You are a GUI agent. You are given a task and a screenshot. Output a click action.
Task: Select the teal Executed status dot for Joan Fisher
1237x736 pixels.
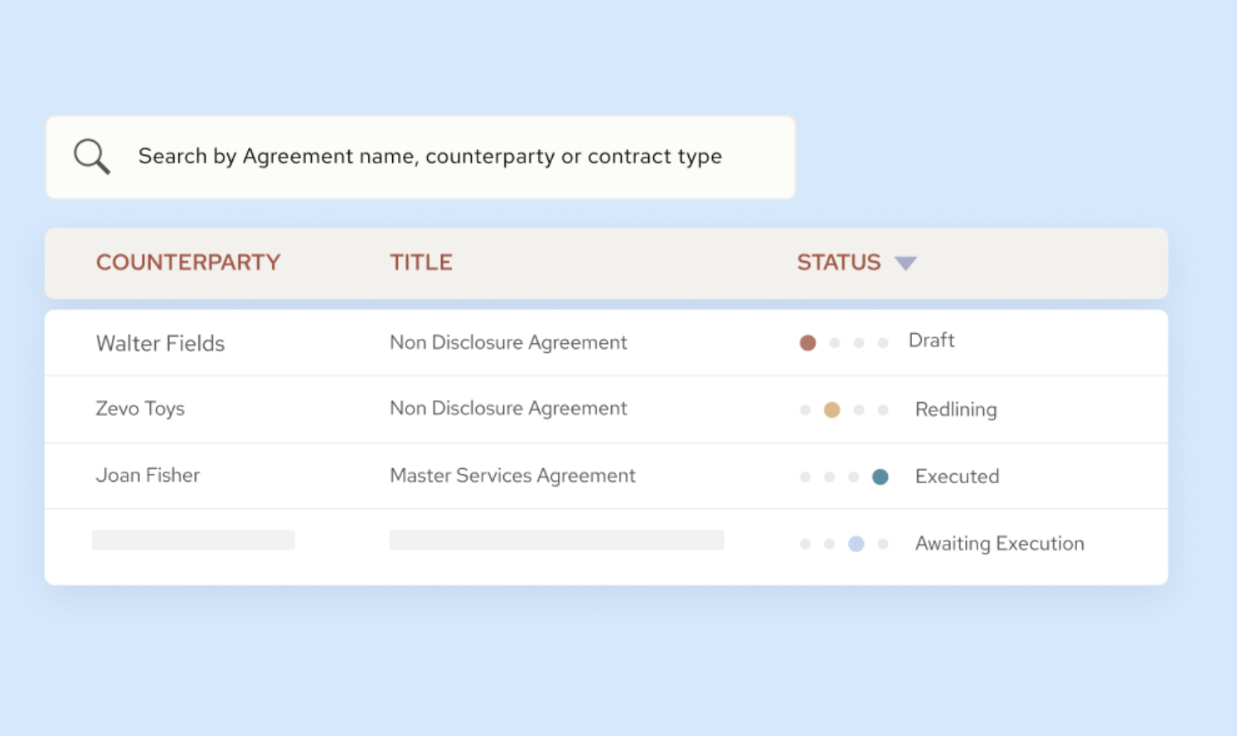click(880, 477)
